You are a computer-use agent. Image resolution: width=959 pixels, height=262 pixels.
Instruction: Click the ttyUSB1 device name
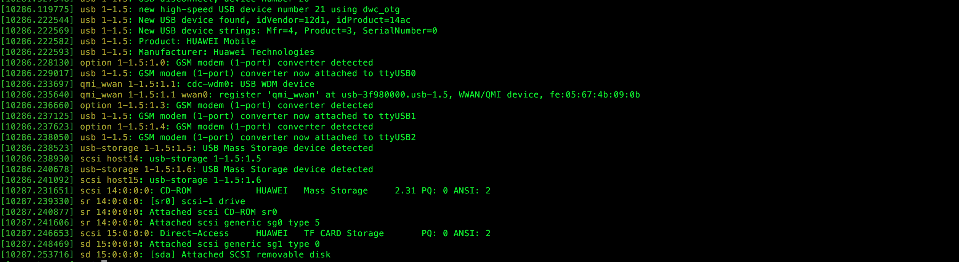pos(397,116)
